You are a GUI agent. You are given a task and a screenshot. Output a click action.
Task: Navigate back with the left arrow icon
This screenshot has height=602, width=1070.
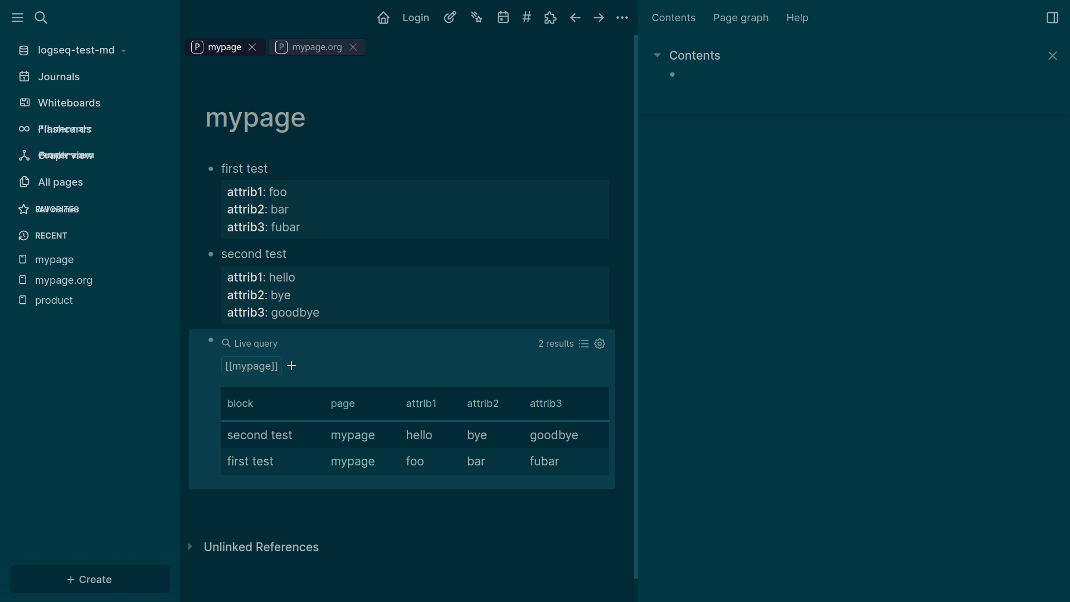[575, 17]
